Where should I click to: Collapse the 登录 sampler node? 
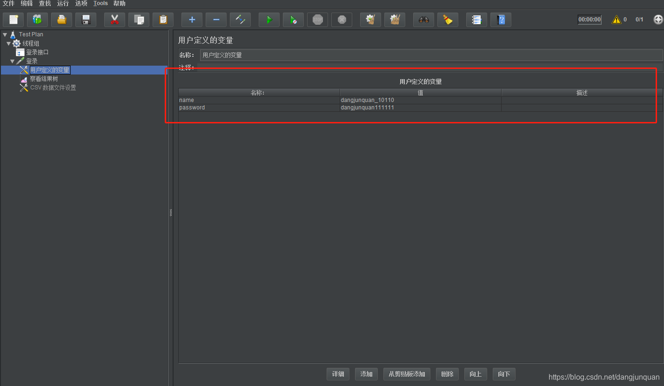click(x=12, y=61)
